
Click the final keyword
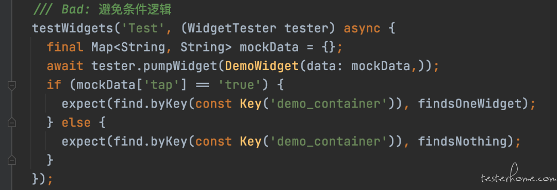click(x=65, y=47)
